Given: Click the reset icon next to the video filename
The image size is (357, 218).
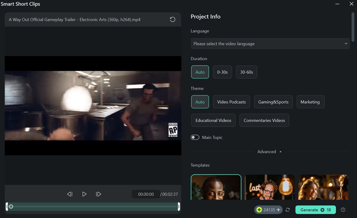Looking at the screenshot, I should click(x=172, y=19).
